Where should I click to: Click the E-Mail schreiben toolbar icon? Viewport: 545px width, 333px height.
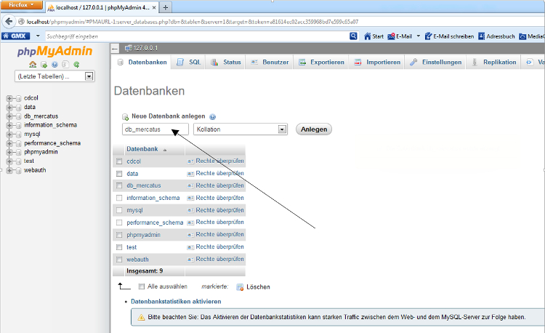pyautogui.click(x=429, y=36)
